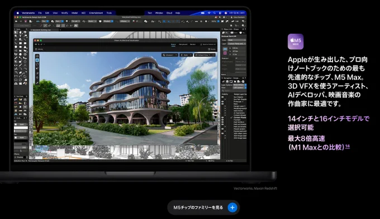The height and width of the screenshot is (219, 380).
Task: Open the Walk mode dropdown in Vision window
Action: coord(186,55)
